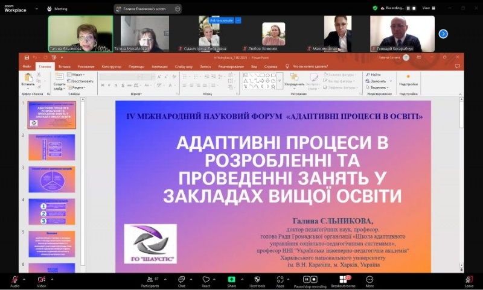Image resolution: width=483 pixels, height=290 pixels.
Task: Click the font color A button
Action: pos(170,85)
